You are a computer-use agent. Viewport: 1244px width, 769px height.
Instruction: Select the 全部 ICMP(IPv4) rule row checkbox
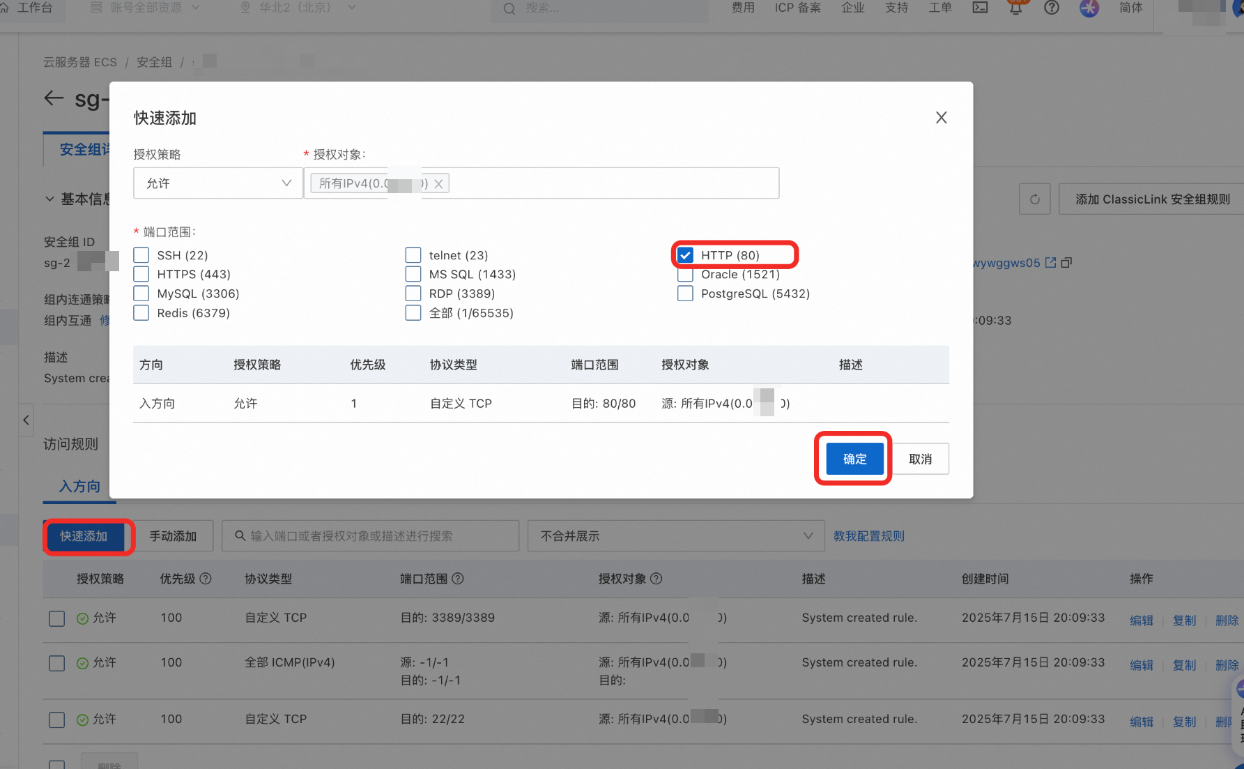coord(57,663)
